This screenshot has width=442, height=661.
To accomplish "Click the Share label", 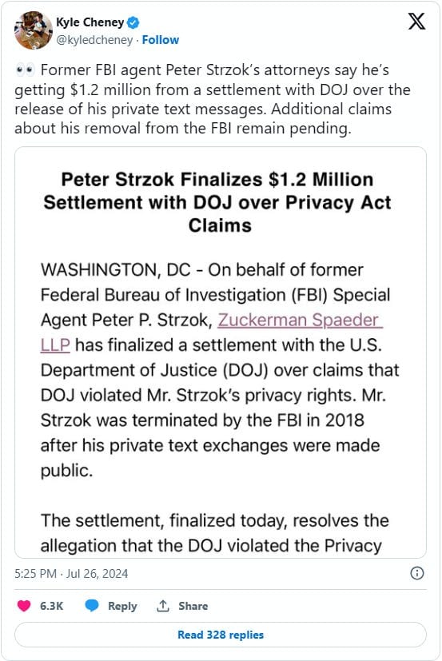I will 193,606.
